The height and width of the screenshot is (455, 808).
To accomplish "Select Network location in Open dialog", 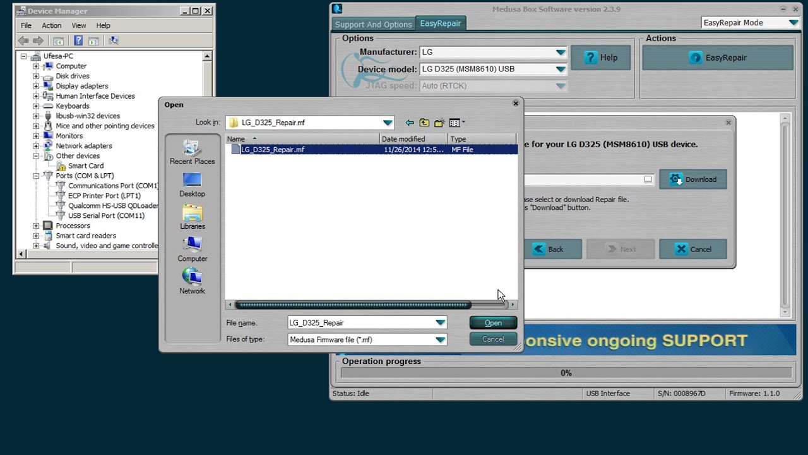I will [x=192, y=281].
